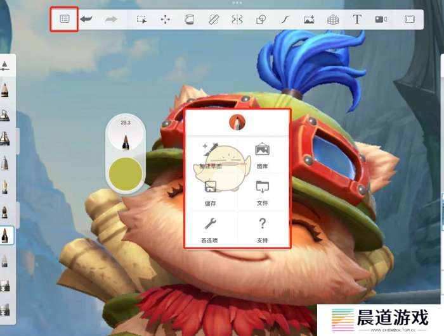Select the Text tool
The width and height of the screenshot is (444, 336).
coord(357,19)
